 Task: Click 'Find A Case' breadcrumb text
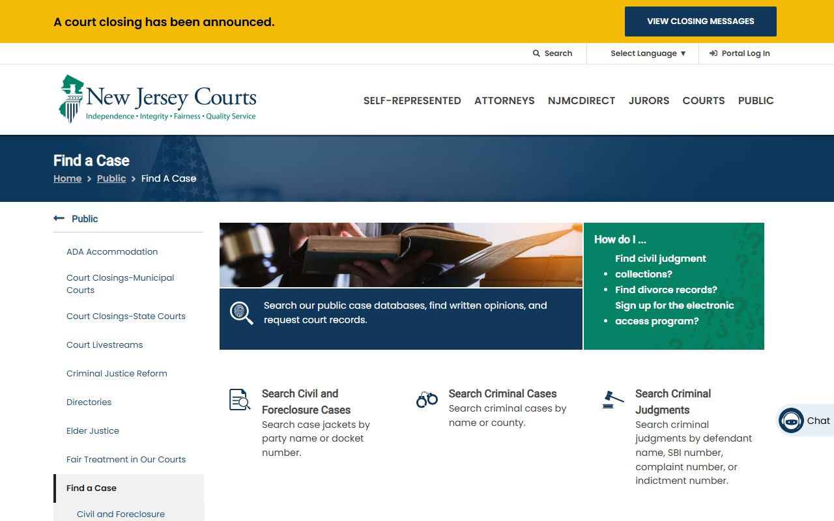pyautogui.click(x=169, y=178)
